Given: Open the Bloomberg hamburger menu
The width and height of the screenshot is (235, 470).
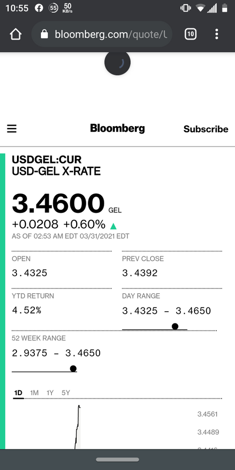Looking at the screenshot, I should pyautogui.click(x=11, y=129).
